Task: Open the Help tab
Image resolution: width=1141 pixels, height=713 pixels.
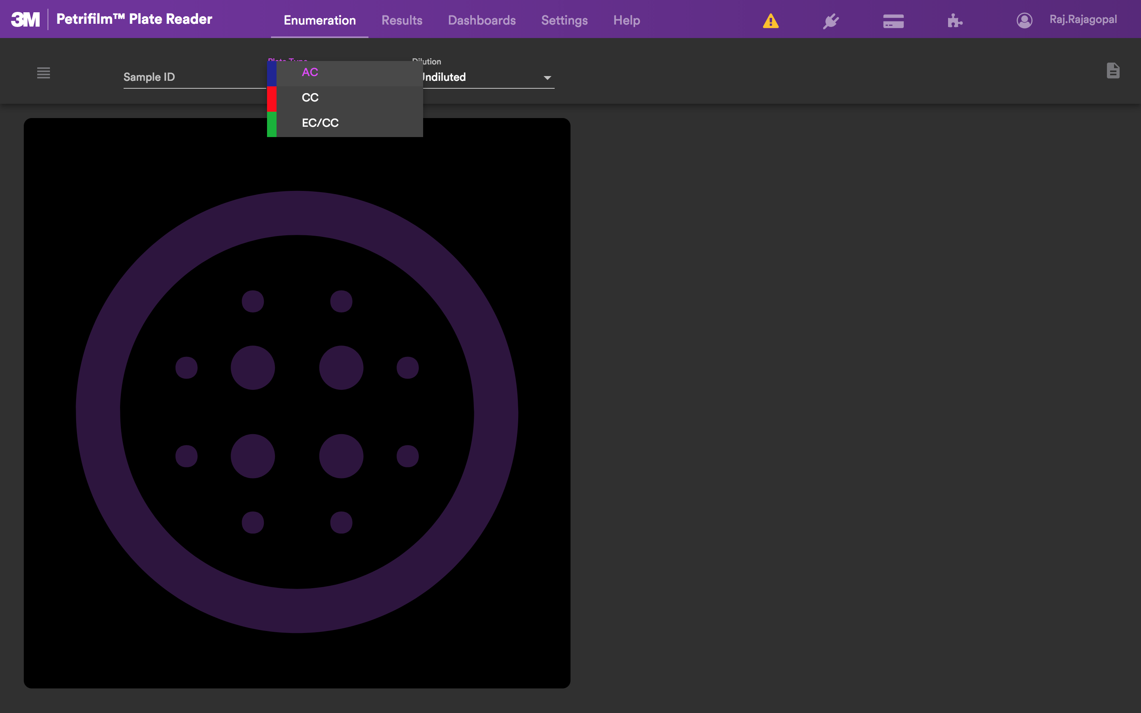Action: 627,20
